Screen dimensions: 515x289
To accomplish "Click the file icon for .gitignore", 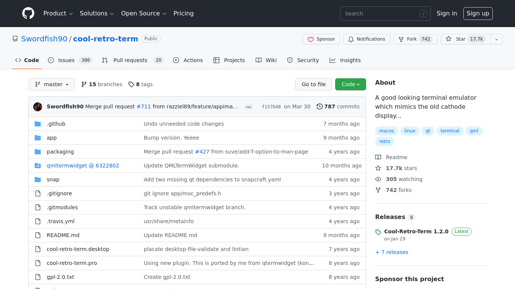I will point(38,193).
